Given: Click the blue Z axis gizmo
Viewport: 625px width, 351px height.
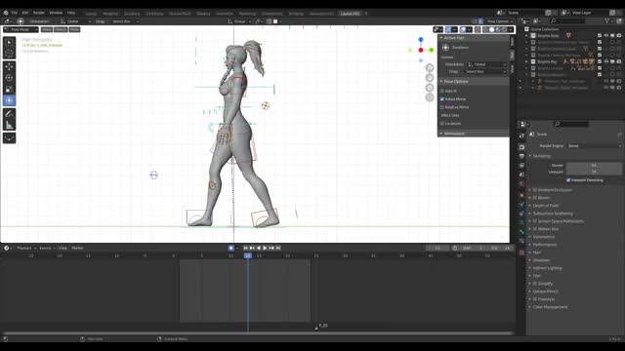Looking at the screenshot, I should point(421,40).
